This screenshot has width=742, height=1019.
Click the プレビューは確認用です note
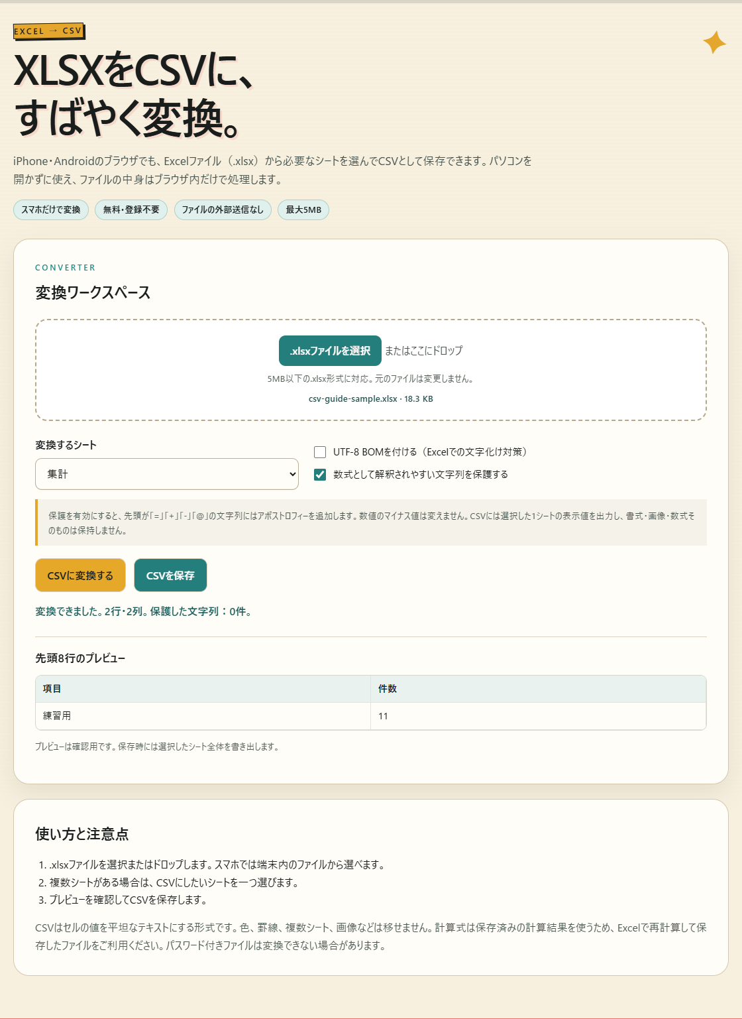158,747
